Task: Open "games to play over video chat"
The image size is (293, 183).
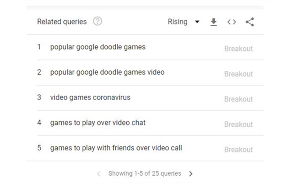Action: [98, 123]
